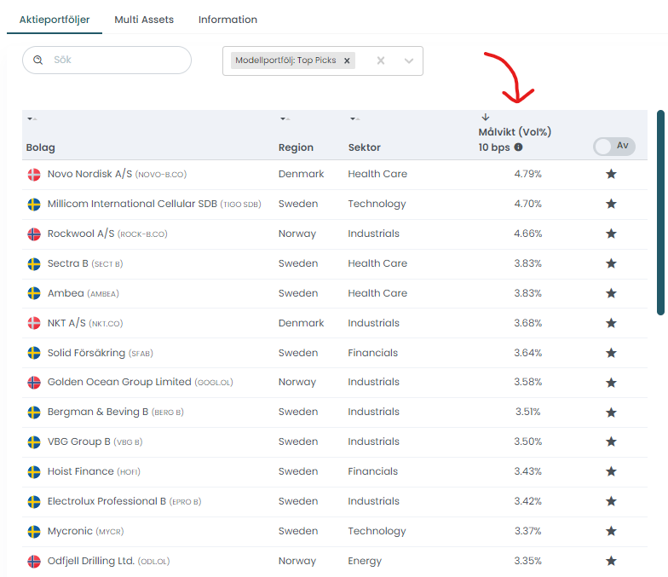Click the vertical scrollbar on the table

coord(660,213)
